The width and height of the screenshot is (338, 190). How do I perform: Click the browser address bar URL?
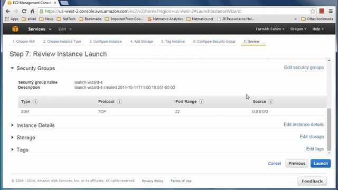click(x=143, y=11)
